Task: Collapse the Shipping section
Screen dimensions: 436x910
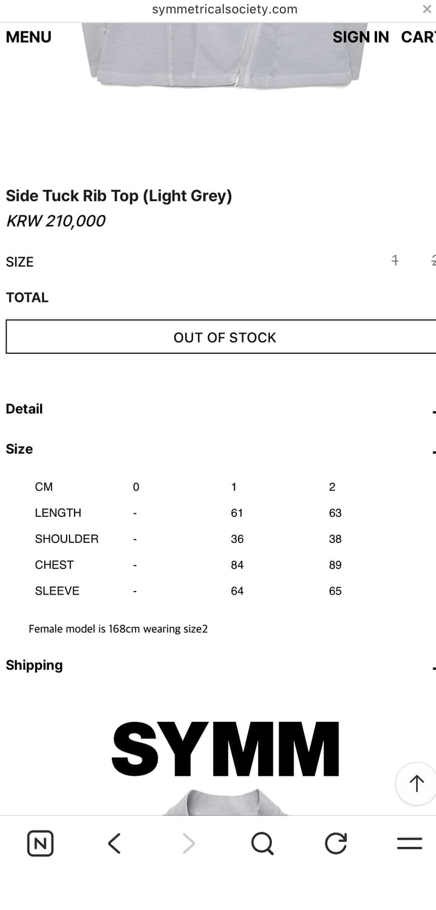Action: (x=433, y=665)
